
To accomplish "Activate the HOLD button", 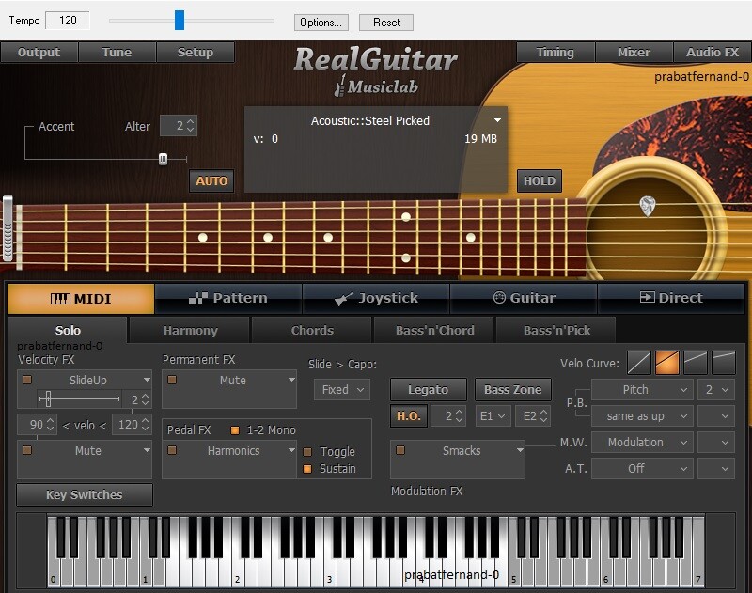I will tap(539, 180).
